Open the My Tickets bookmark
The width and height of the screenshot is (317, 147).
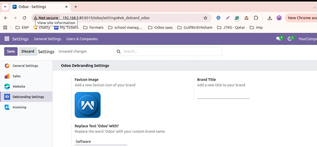66,27
